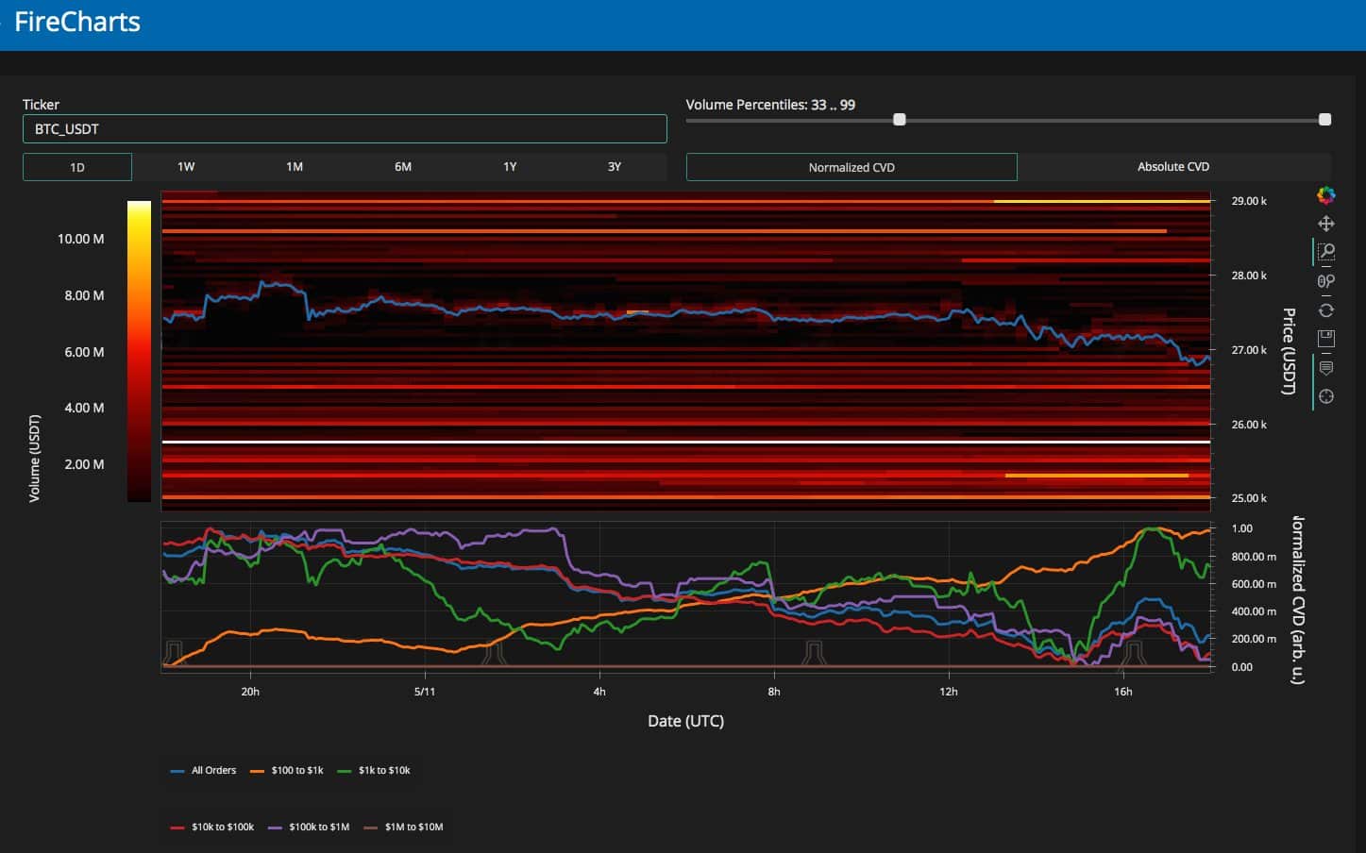Switch to the 1W timeframe
The height and width of the screenshot is (853, 1366).
click(186, 167)
